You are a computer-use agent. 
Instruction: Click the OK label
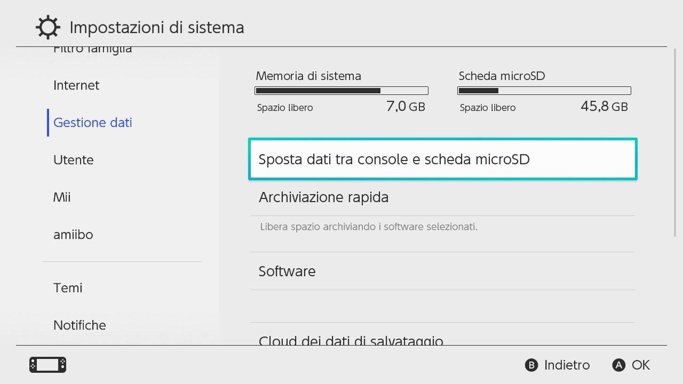pyautogui.click(x=640, y=365)
